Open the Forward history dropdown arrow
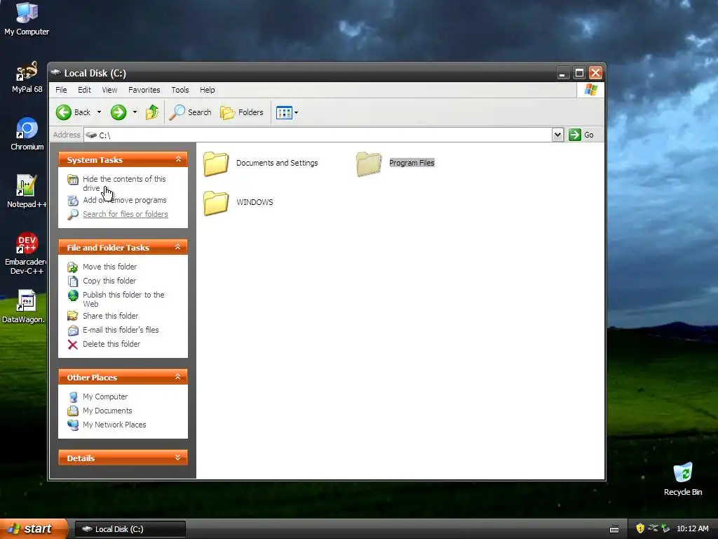This screenshot has height=539, width=718. (x=135, y=112)
